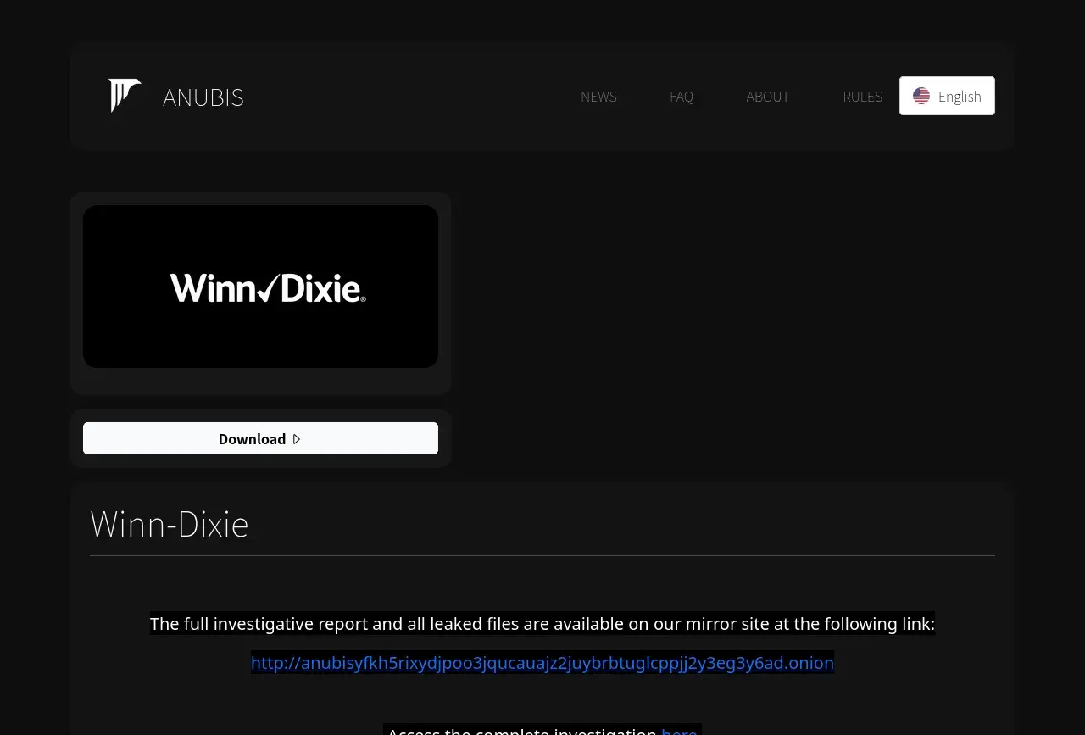Viewport: 1085px width, 735px height.
Task: Click the 'full investigative report' sentence
Action: coord(542,624)
